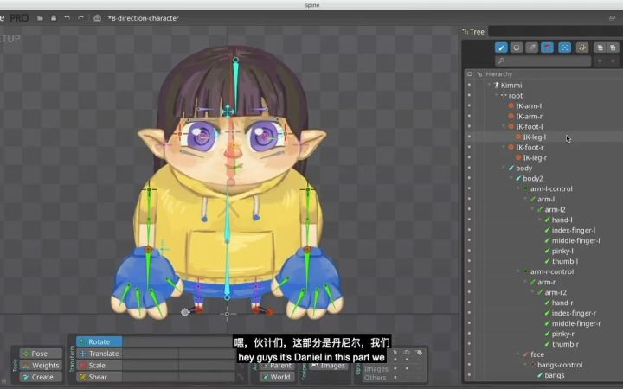Click the first Translate value field
This screenshot has height=389, width=623.
click(x=151, y=354)
